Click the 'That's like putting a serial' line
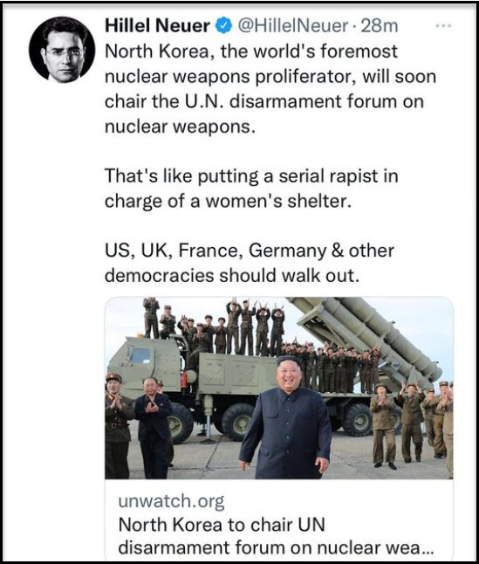 coord(251,176)
